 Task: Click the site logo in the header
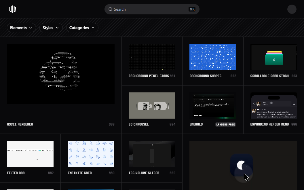click(12, 9)
